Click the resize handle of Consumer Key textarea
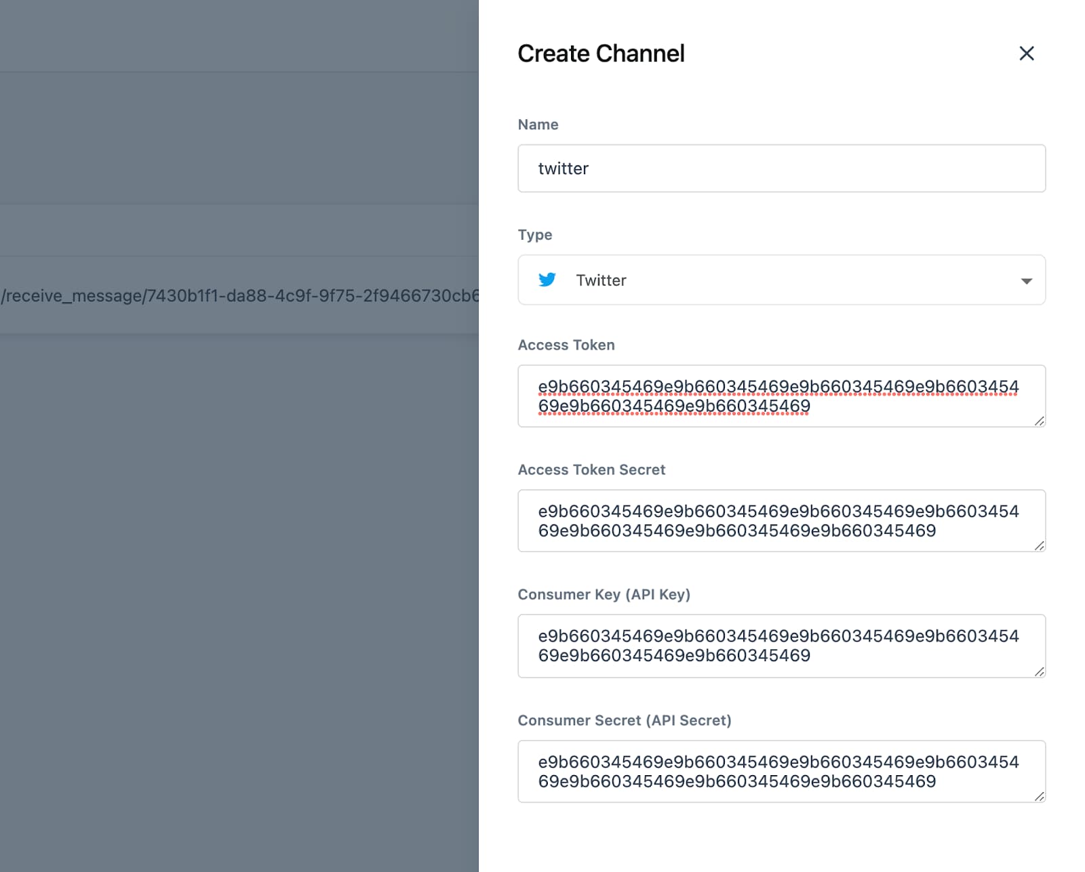This screenshot has height=872, width=1085. point(1040,671)
